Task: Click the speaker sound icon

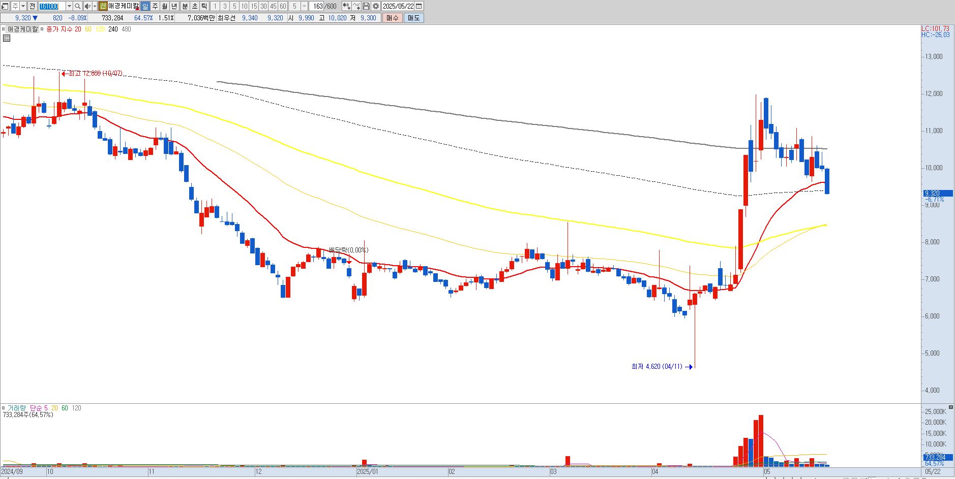Action: pyautogui.click(x=87, y=6)
